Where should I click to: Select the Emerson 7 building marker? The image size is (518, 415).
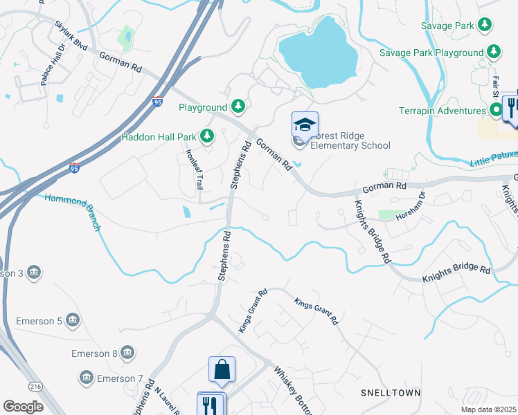point(87,378)
